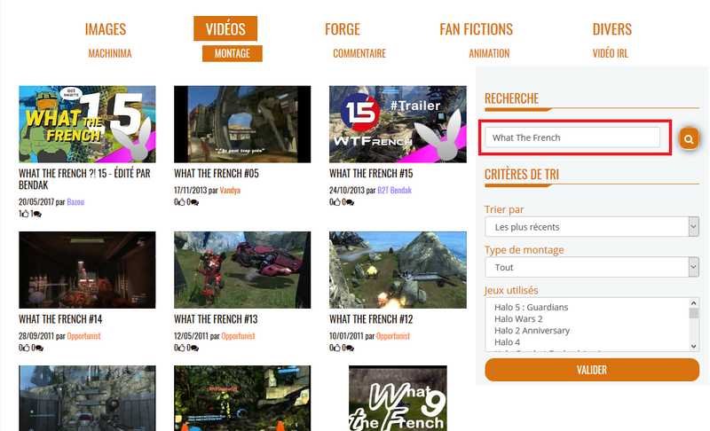Image resolution: width=710 pixels, height=431 pixels.
Task: Open the What The French #12 thumbnail
Action: [x=398, y=270]
